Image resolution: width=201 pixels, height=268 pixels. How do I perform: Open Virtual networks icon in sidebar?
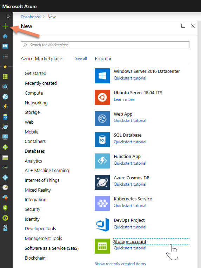pos(5,167)
